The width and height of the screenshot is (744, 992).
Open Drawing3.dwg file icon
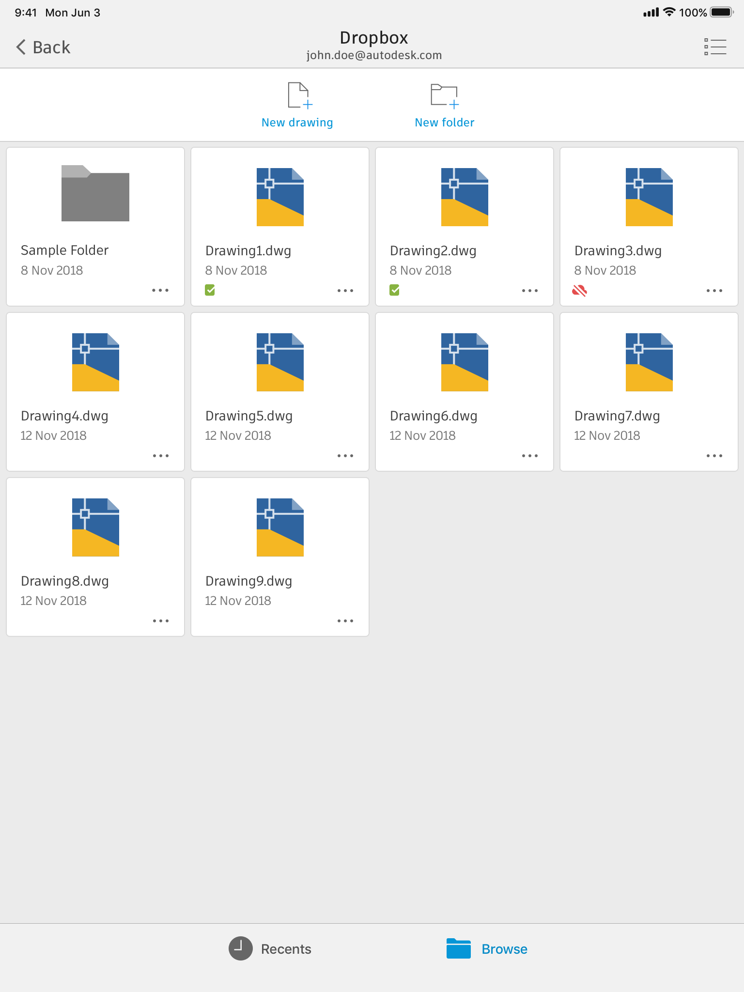coord(649,197)
